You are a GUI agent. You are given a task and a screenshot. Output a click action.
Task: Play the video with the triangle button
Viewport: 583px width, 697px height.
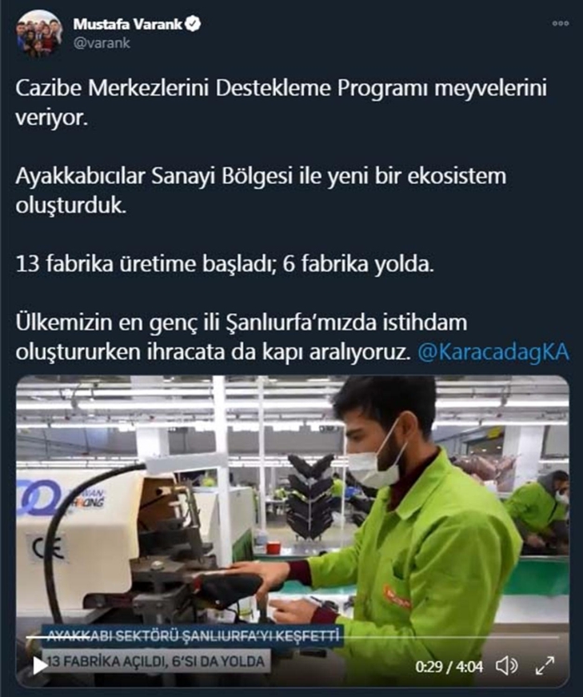(40, 665)
